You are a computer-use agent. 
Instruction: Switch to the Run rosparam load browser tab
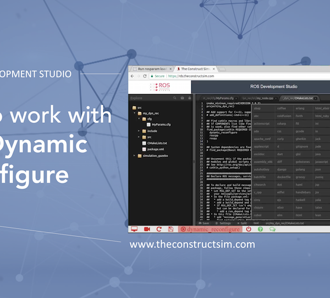pyautogui.click(x=152, y=69)
